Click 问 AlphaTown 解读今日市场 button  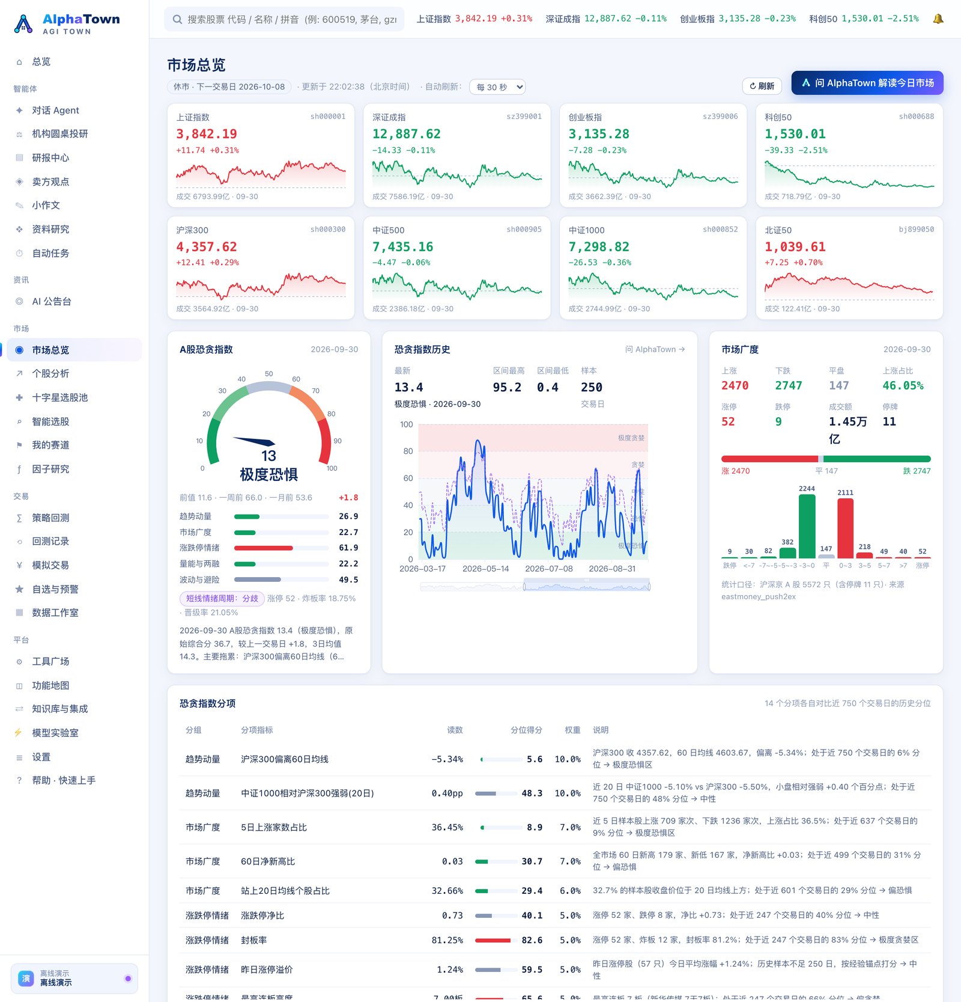pyautogui.click(x=867, y=83)
